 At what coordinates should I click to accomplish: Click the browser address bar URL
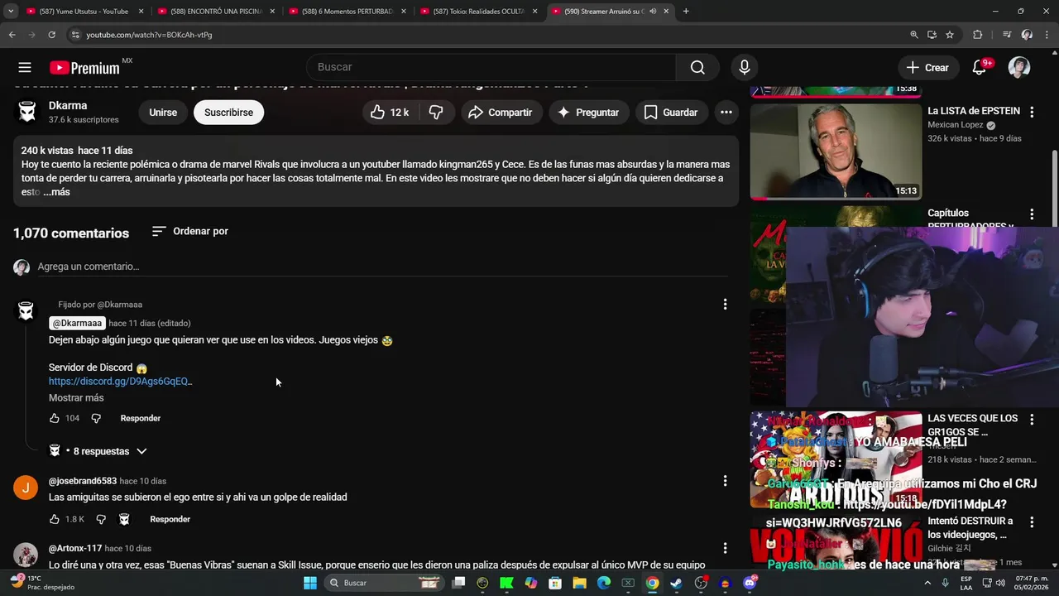pyautogui.click(x=149, y=35)
